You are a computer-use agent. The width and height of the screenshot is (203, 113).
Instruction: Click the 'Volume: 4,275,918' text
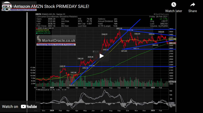159,26
